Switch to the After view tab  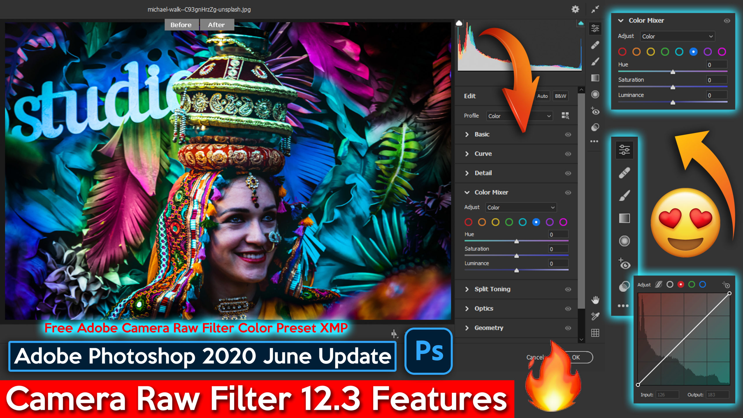coord(217,25)
